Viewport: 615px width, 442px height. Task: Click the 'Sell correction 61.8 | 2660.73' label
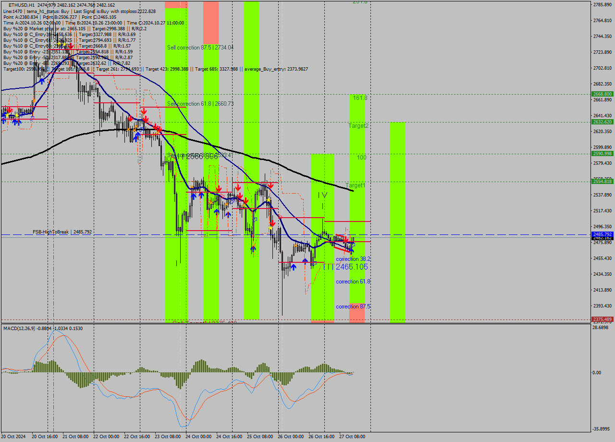click(x=200, y=104)
